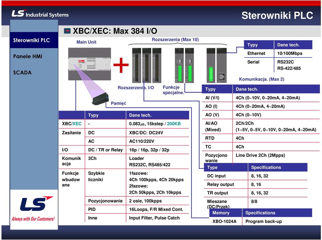Click the RS-422/485 value

click(x=289, y=68)
